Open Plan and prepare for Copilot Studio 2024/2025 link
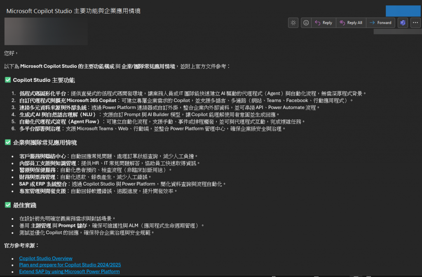 [70, 265]
